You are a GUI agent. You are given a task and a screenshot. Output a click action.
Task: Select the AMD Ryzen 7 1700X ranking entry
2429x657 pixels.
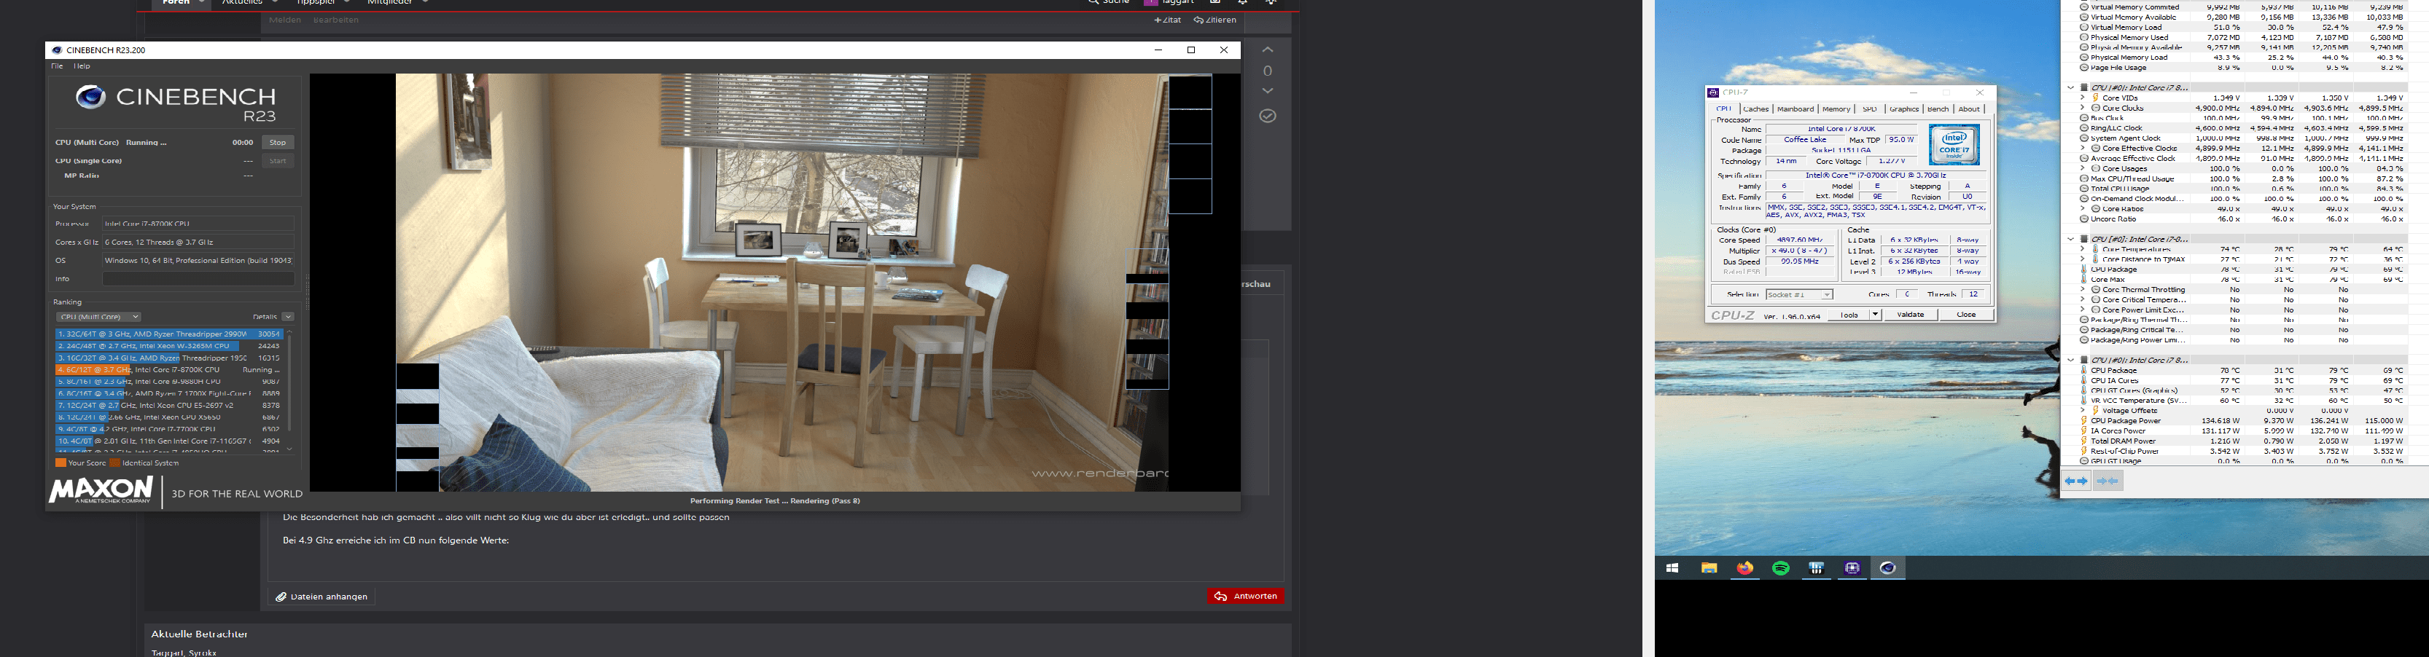pyautogui.click(x=169, y=393)
